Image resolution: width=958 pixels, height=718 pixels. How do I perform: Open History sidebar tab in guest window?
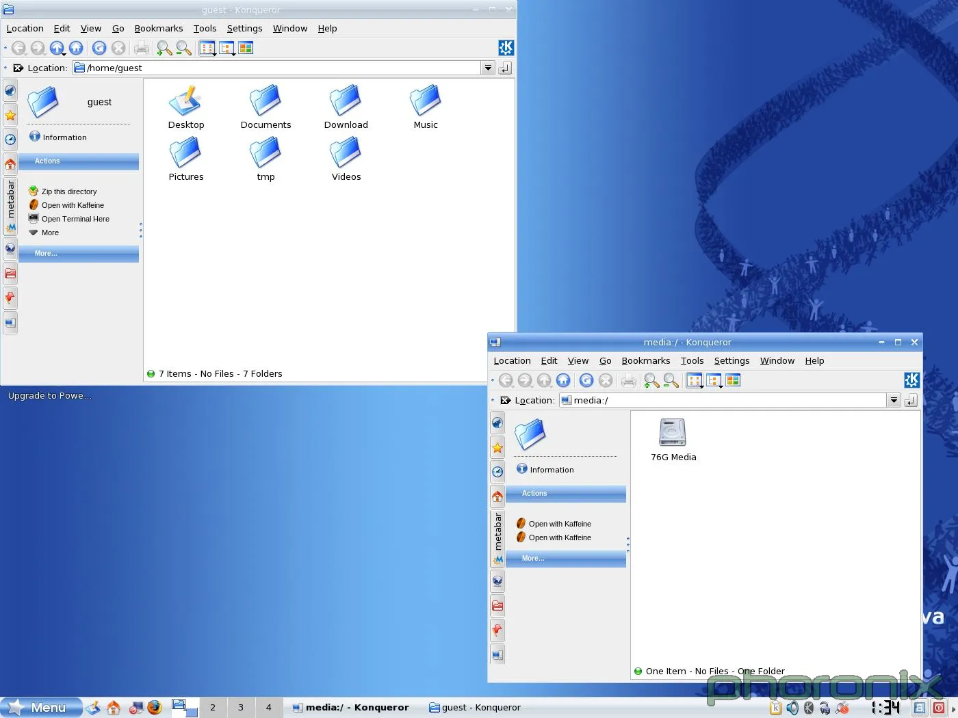point(10,139)
